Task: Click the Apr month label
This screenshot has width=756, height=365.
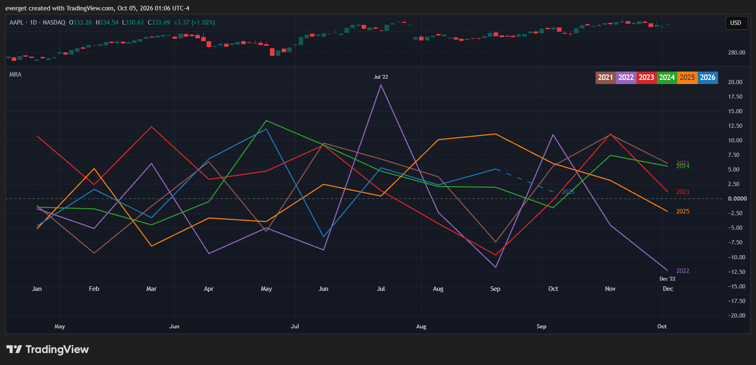Action: (209, 289)
